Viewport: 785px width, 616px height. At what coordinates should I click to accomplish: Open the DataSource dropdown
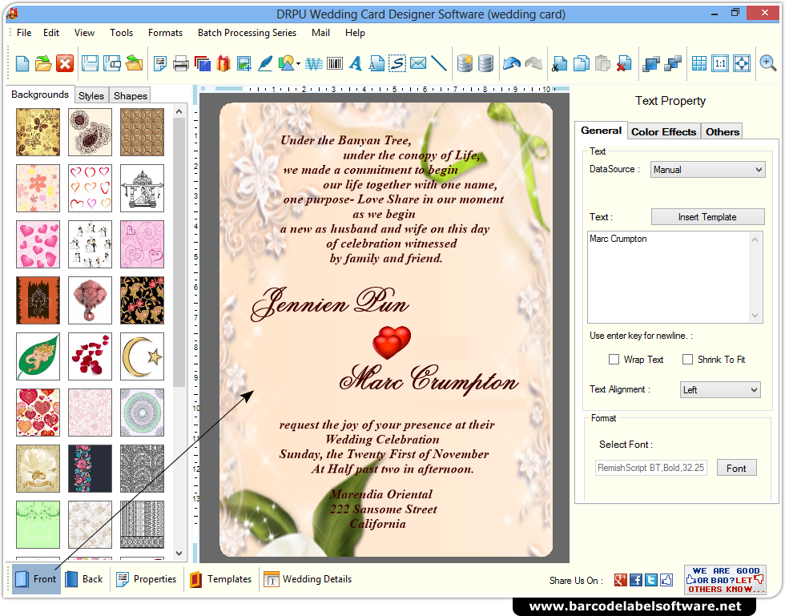click(708, 169)
